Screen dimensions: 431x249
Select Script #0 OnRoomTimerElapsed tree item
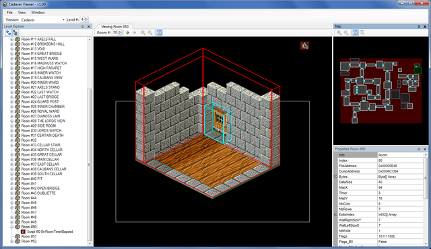pos(50,232)
